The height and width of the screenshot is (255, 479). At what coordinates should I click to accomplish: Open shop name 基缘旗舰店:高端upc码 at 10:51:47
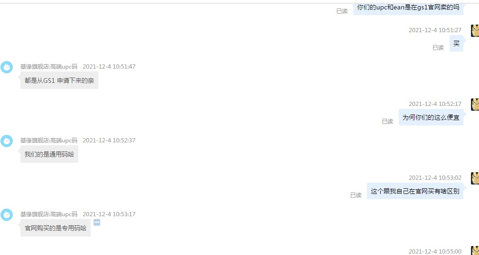tap(49, 67)
